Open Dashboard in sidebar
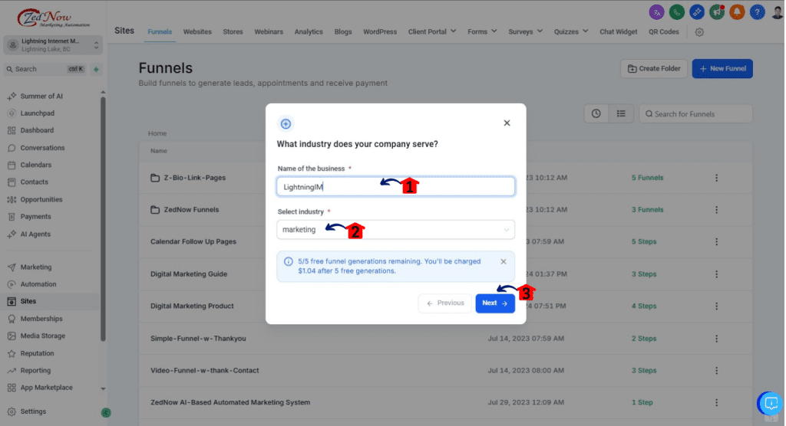 point(37,130)
